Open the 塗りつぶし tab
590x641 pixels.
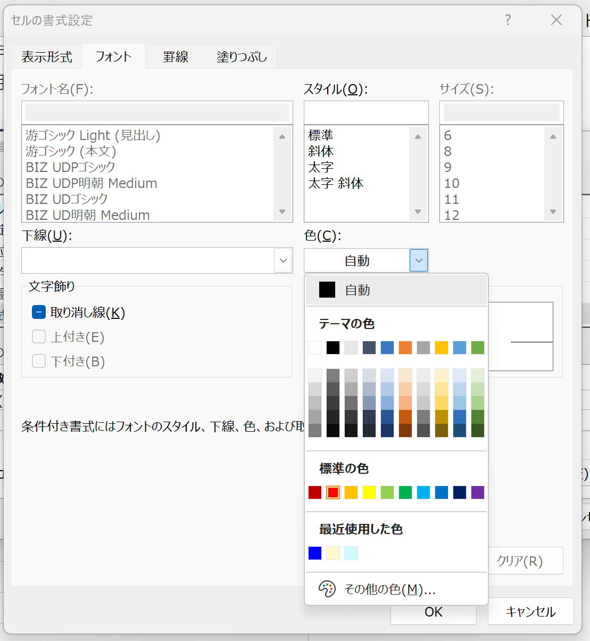[x=242, y=57]
